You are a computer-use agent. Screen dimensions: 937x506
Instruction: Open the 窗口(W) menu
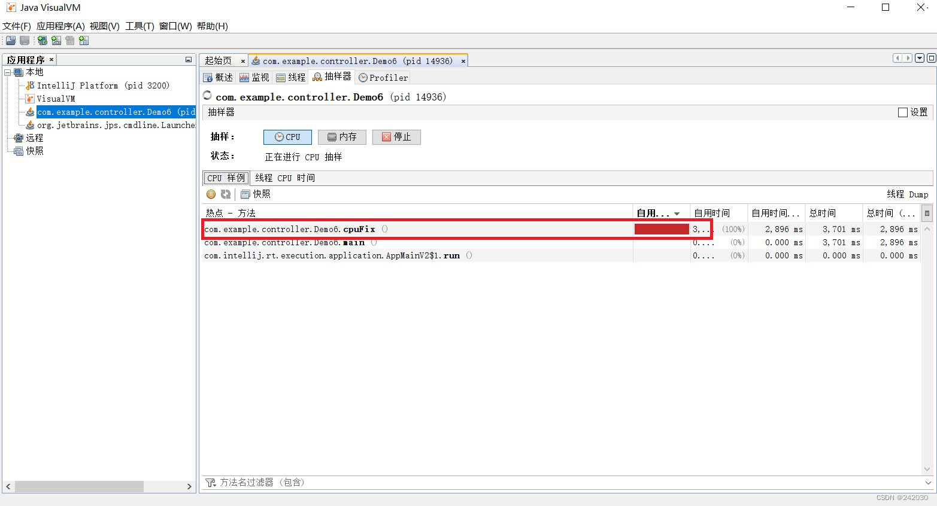tap(175, 26)
